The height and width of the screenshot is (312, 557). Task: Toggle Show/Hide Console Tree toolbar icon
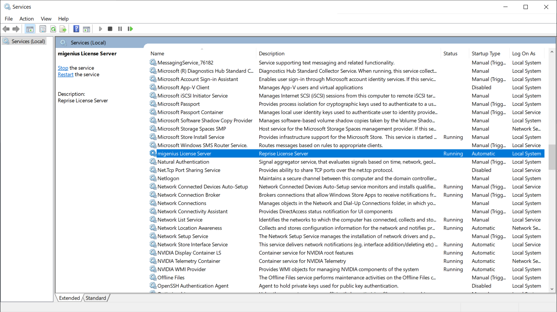tap(30, 29)
